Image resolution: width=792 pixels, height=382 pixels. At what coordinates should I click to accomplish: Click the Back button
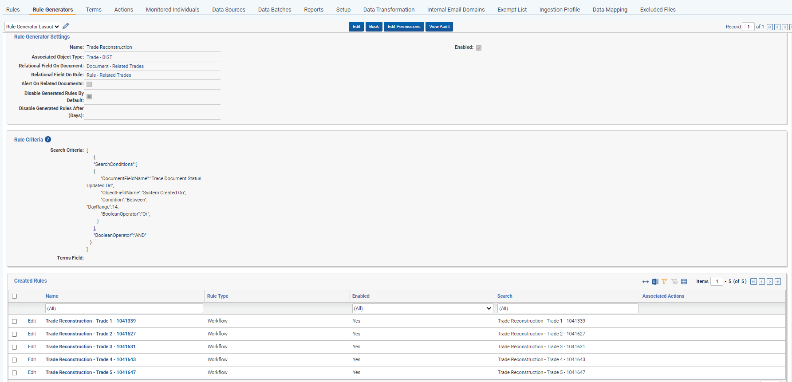[374, 27]
